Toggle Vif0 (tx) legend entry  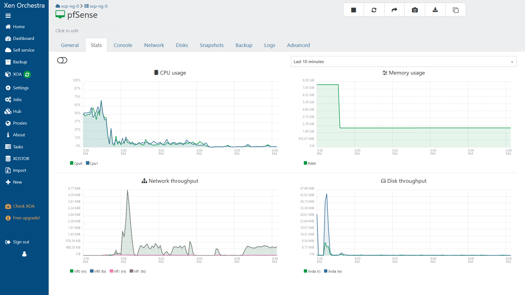(x=98, y=271)
